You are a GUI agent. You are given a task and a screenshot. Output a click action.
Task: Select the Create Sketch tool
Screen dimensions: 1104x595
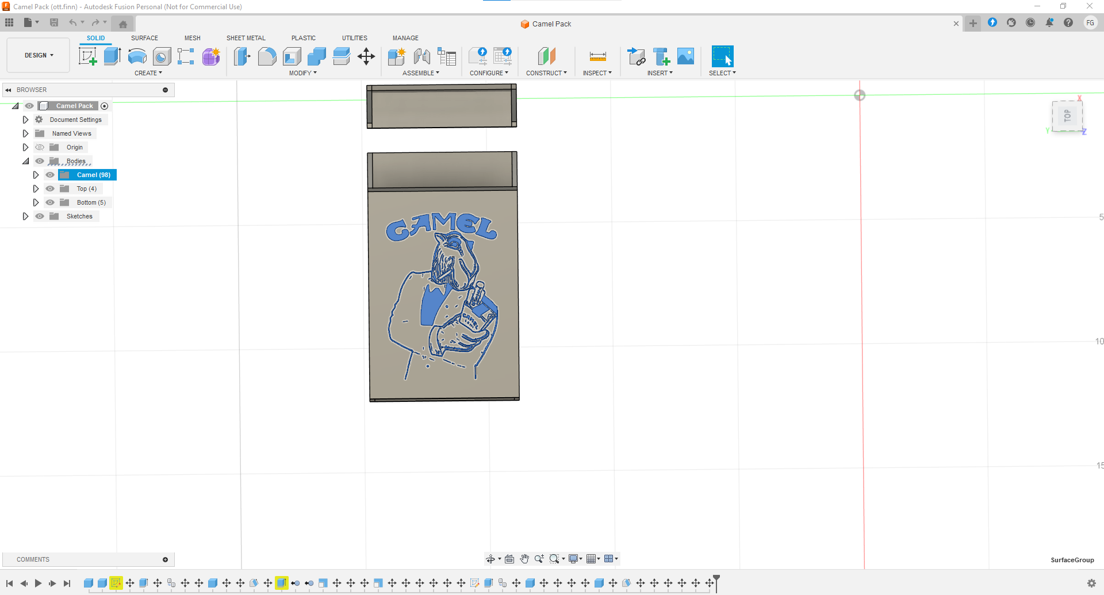pyautogui.click(x=87, y=56)
